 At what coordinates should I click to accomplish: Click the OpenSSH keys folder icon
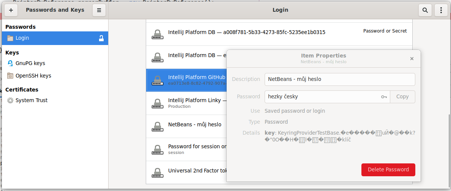(x=10, y=76)
